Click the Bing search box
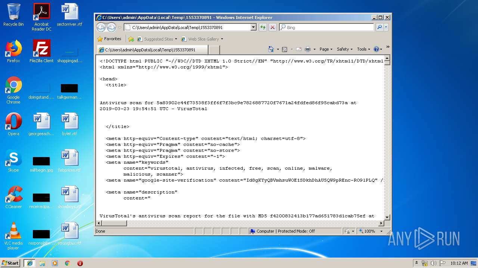 coord(326,27)
